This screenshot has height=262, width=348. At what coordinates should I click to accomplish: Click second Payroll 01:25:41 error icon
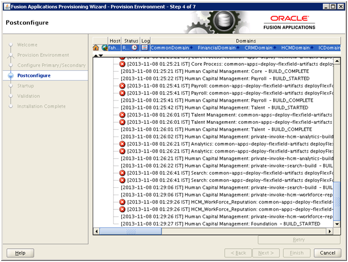point(122,93)
